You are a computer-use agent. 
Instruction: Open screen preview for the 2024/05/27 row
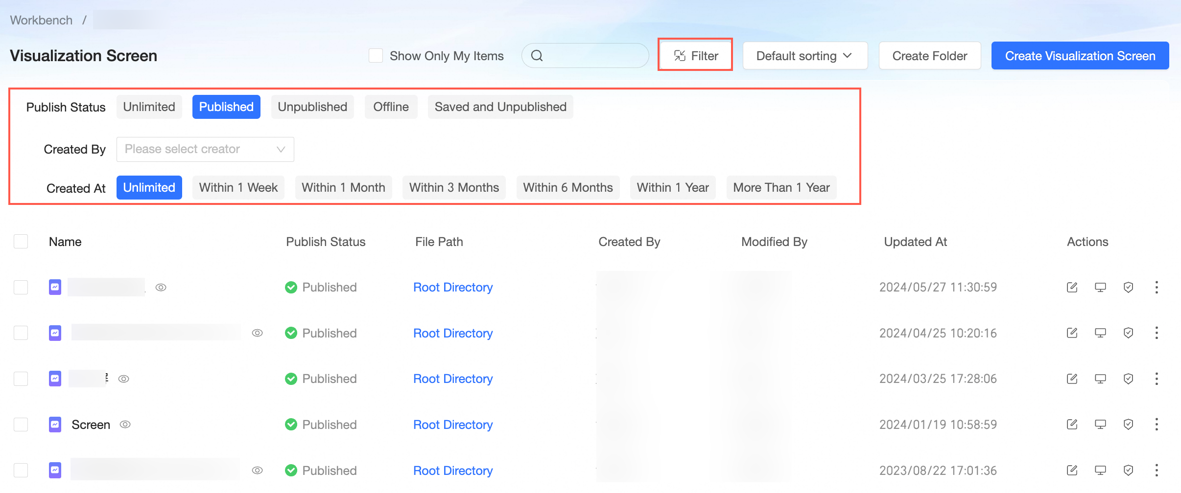(x=1100, y=287)
